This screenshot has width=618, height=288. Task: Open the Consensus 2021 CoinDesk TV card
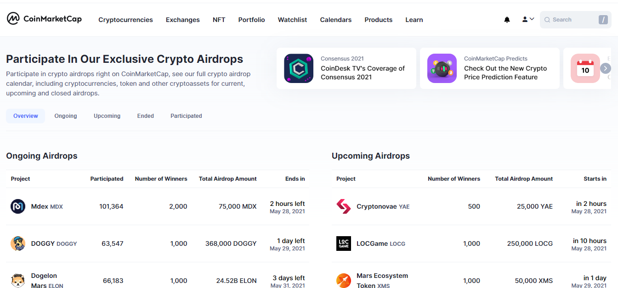pos(346,68)
